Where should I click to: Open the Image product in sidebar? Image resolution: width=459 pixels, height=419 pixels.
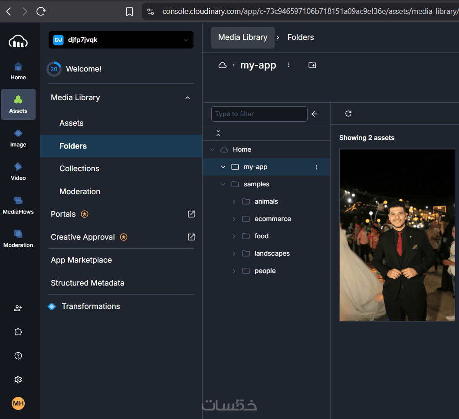pos(18,138)
